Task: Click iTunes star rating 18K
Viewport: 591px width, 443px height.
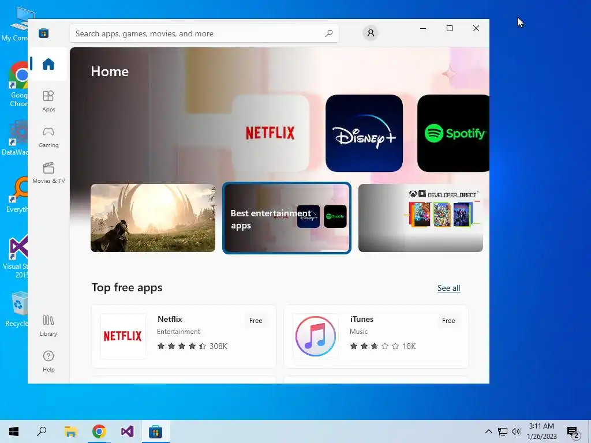Action: coord(383,346)
